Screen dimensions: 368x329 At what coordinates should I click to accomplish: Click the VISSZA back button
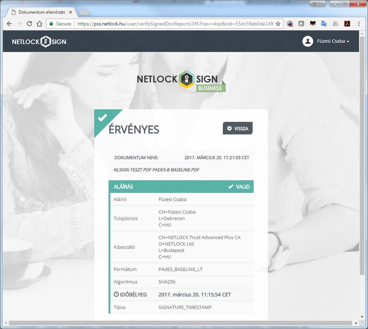coord(238,128)
